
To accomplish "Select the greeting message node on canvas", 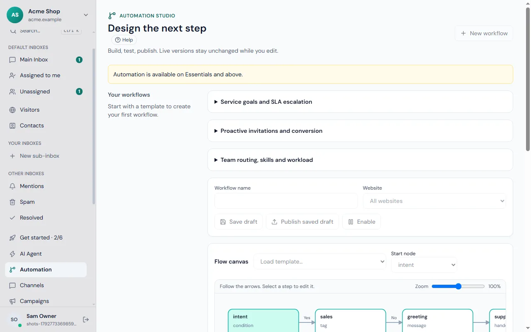I will [438, 320].
